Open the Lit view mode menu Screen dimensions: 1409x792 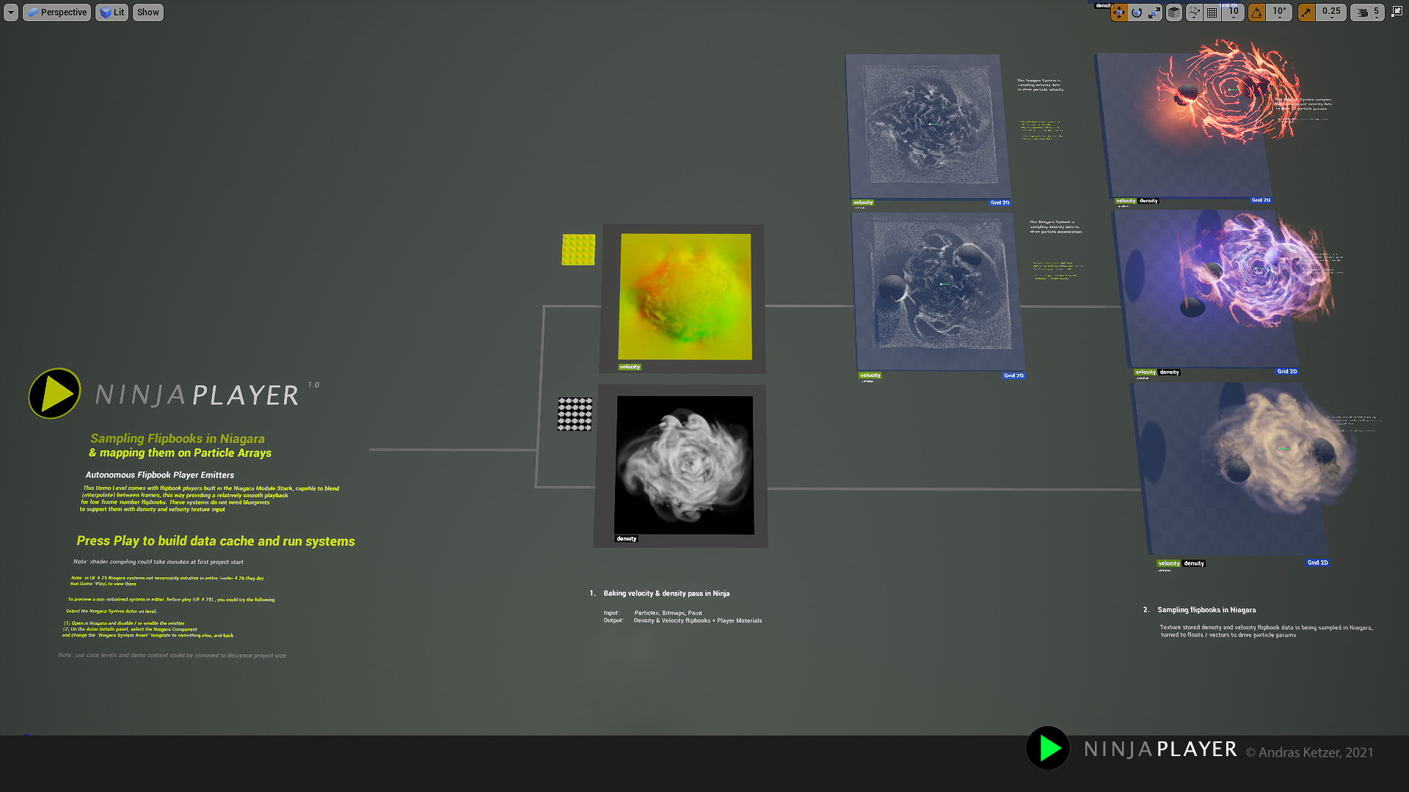[x=112, y=12]
